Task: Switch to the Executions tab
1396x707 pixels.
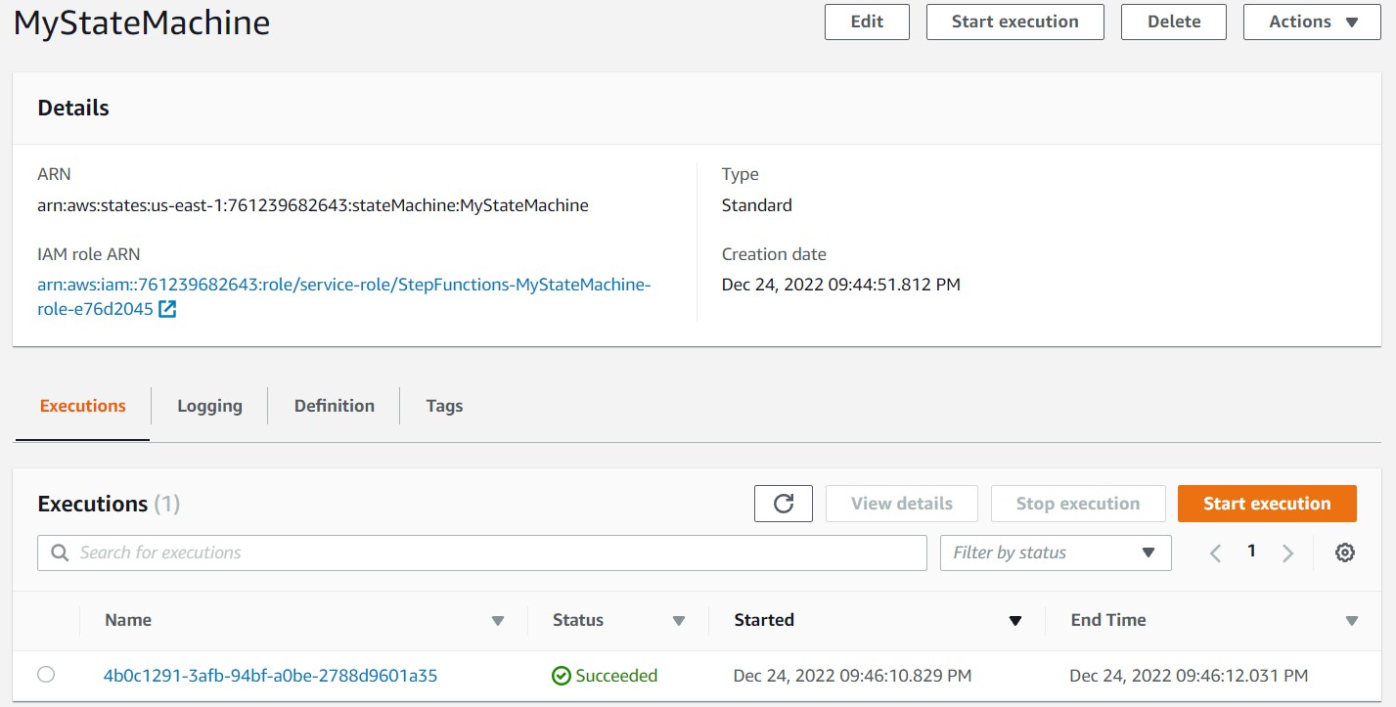Action: 83,406
